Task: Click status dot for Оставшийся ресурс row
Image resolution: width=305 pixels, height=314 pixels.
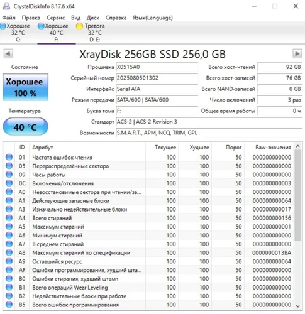Action: coord(9,261)
